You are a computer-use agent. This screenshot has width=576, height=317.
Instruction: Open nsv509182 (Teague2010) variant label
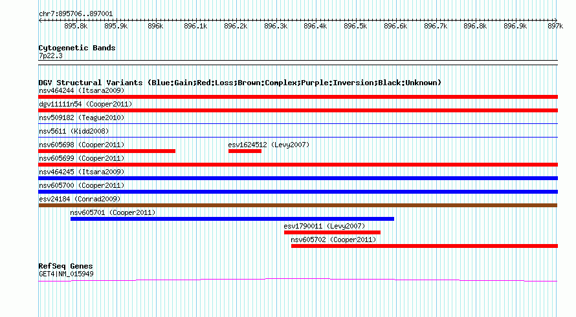(82, 118)
